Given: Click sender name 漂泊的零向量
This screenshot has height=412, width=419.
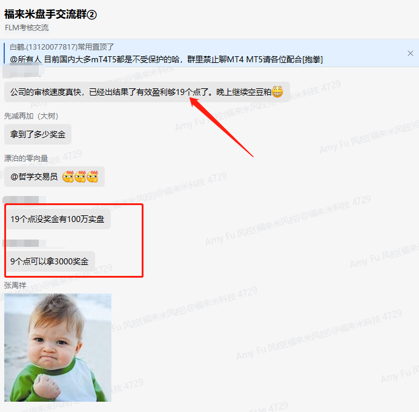Looking at the screenshot, I should (26, 158).
